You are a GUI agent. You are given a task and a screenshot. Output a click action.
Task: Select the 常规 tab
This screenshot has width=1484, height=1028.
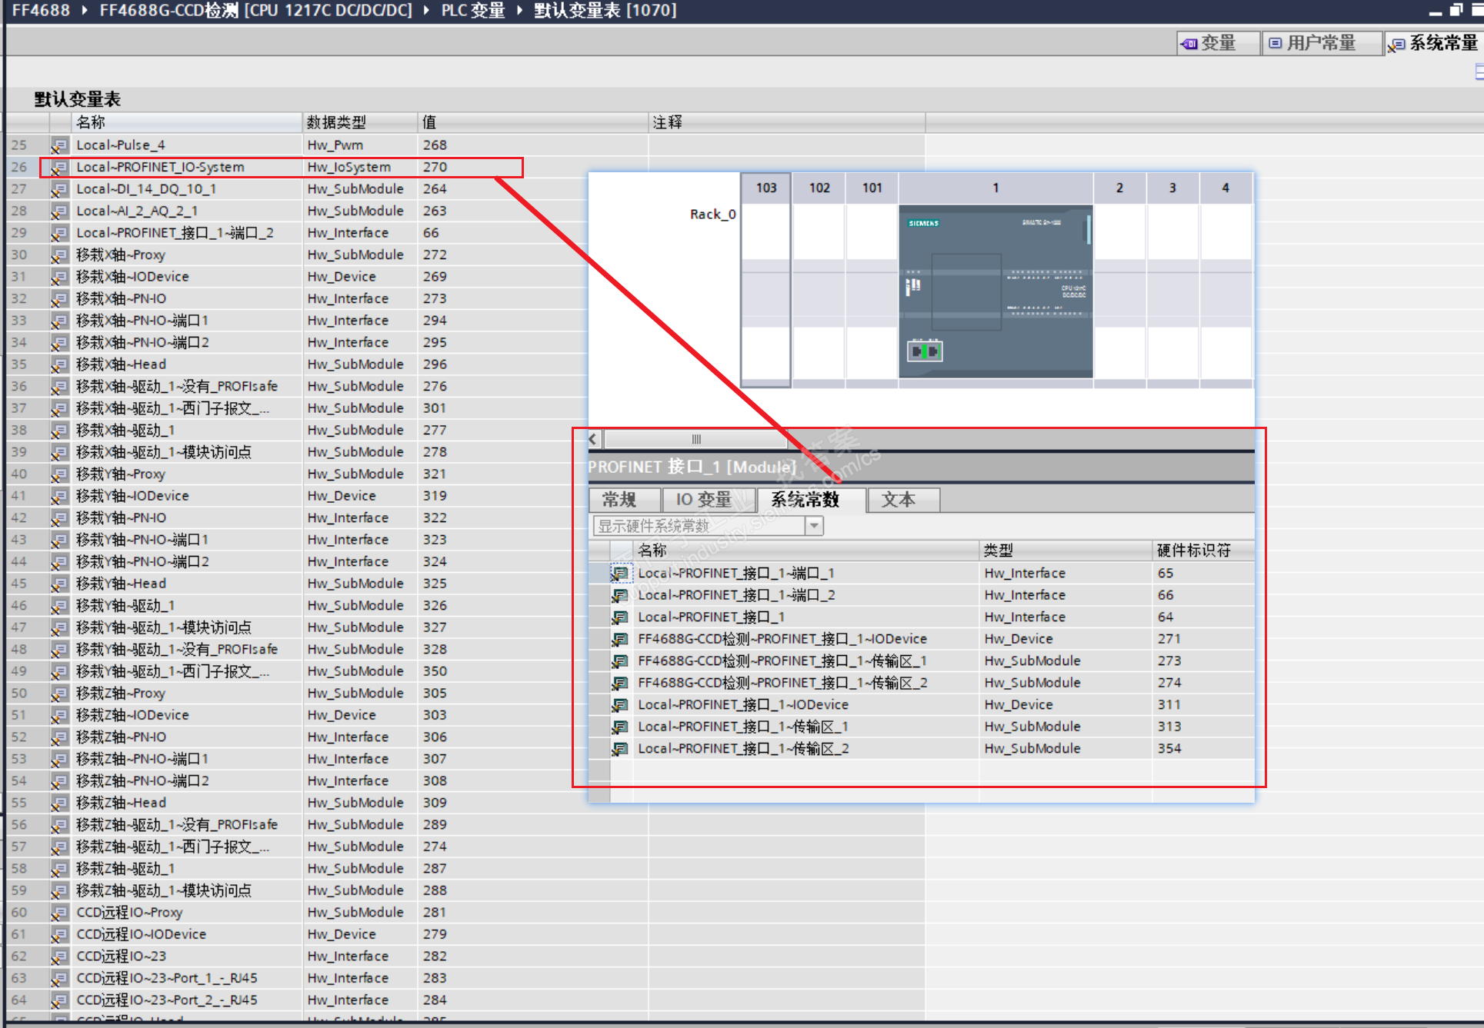619,501
